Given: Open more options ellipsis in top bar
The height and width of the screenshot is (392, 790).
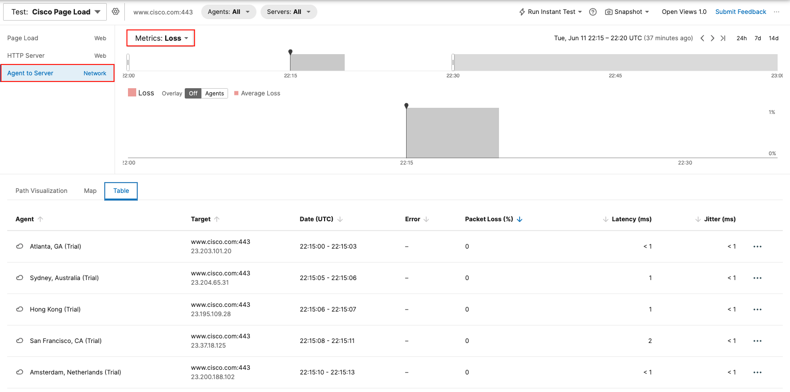Looking at the screenshot, I should tap(777, 12).
